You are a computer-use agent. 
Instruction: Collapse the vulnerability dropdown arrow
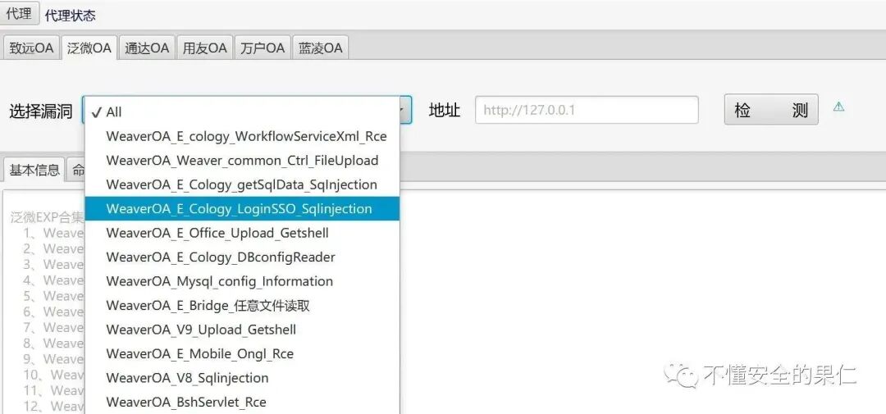405,110
